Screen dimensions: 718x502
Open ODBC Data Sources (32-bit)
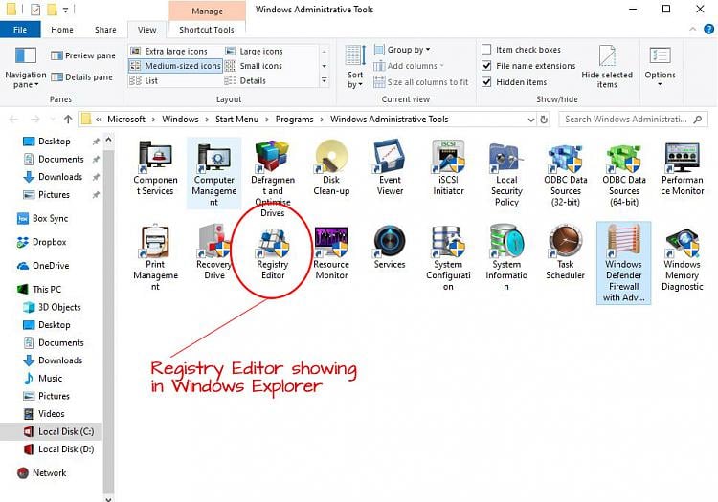coord(566,174)
